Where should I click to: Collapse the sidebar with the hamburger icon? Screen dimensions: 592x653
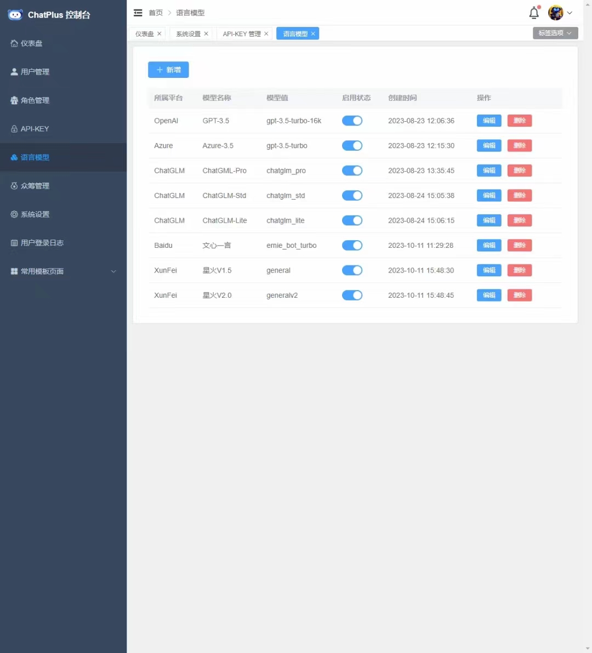[138, 12]
